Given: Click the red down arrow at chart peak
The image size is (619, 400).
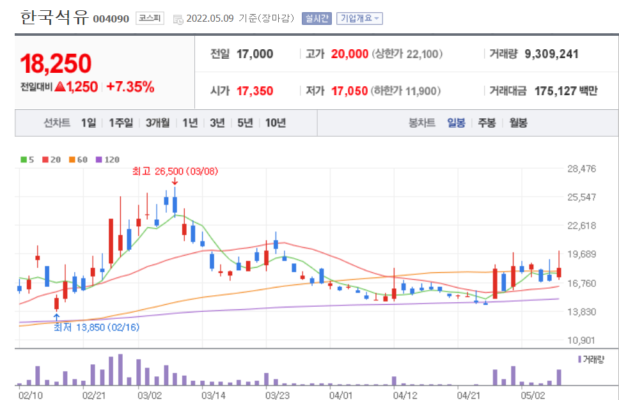Looking at the screenshot, I should coord(175,181).
